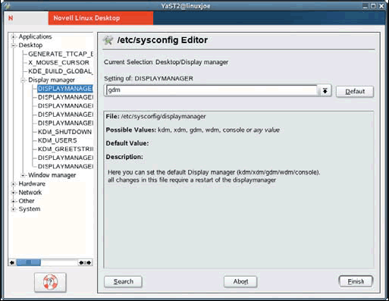This screenshot has width=389, height=301.
Task: Click the YaST2@linuxjoe title bar text
Action: 186,6
